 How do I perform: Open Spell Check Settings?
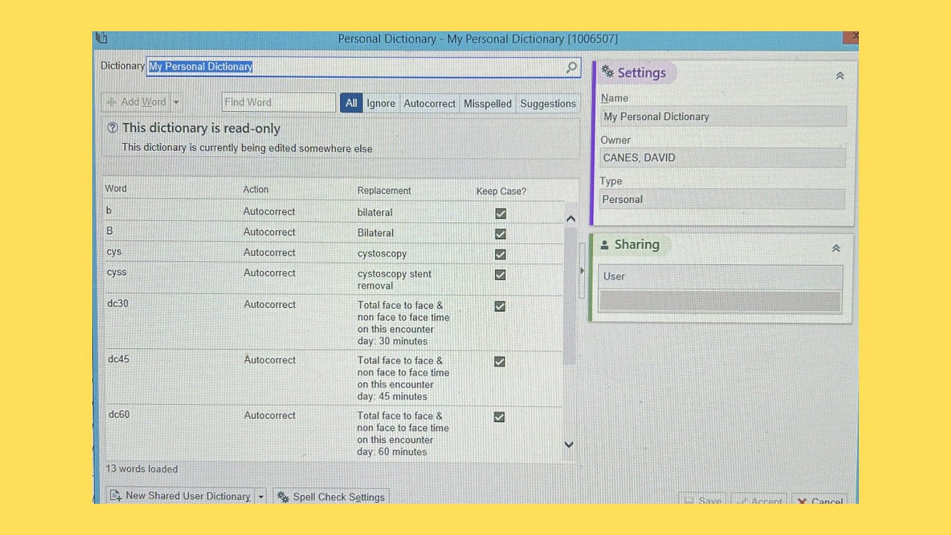point(331,497)
